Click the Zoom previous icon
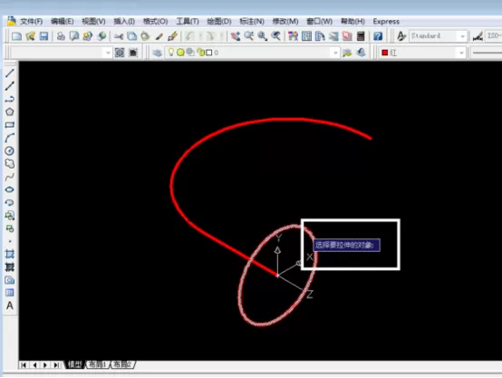This screenshot has width=502, height=378. (x=276, y=36)
